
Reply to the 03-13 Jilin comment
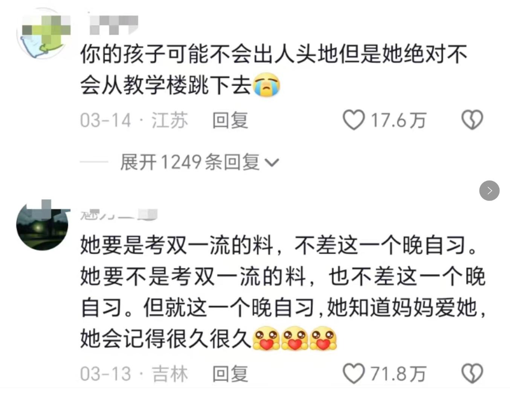tap(230, 374)
